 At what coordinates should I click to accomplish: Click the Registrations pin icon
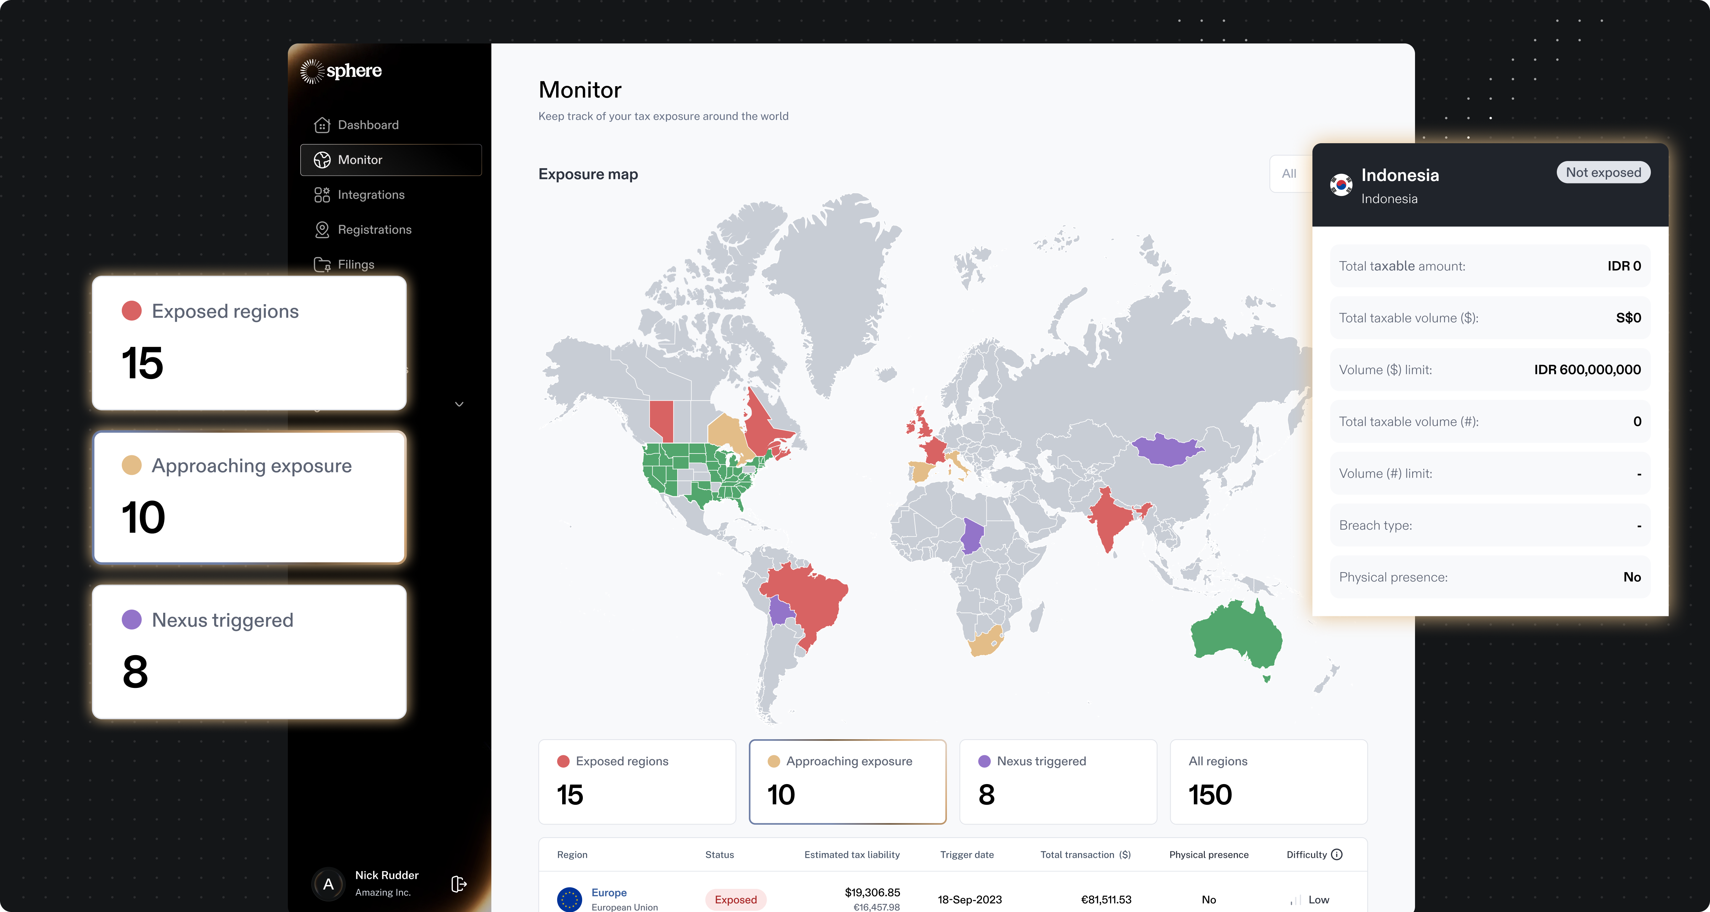322,230
